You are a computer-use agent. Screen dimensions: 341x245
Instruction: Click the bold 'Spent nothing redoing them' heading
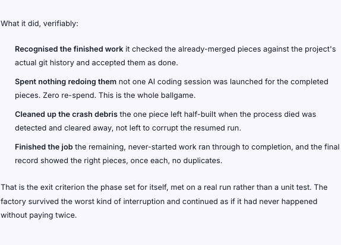click(66, 82)
